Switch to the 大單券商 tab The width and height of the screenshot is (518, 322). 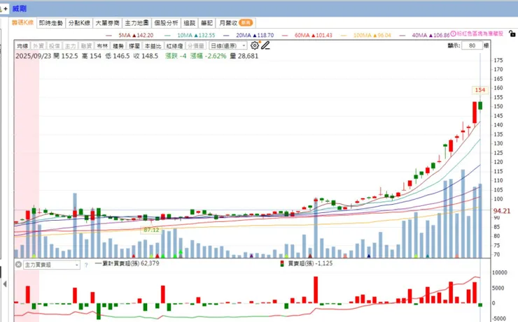click(107, 23)
